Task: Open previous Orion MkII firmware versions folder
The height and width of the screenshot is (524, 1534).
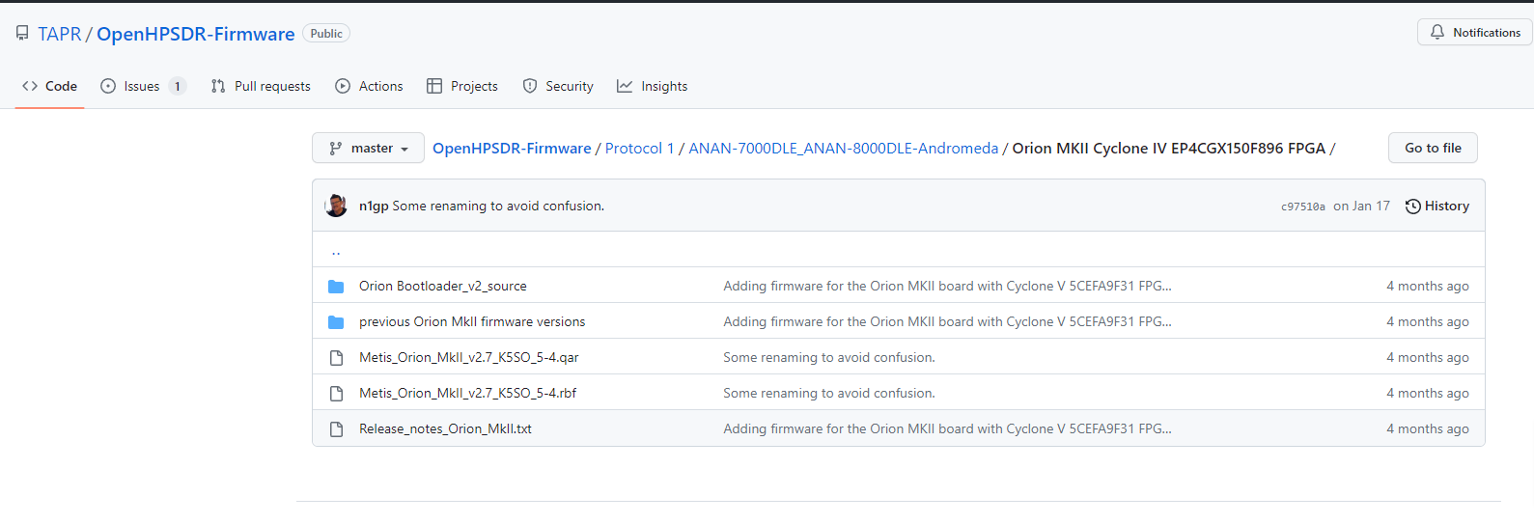Action: [x=472, y=321]
